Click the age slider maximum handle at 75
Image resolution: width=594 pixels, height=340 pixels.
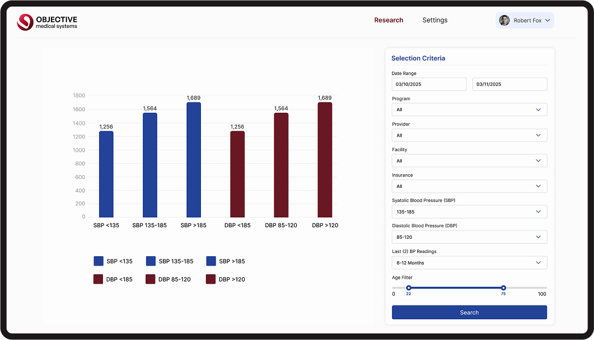[503, 287]
